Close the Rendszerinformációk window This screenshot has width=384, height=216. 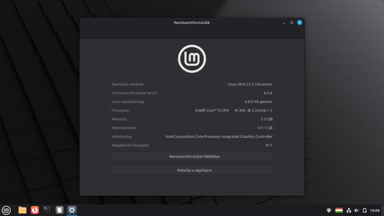(300, 22)
